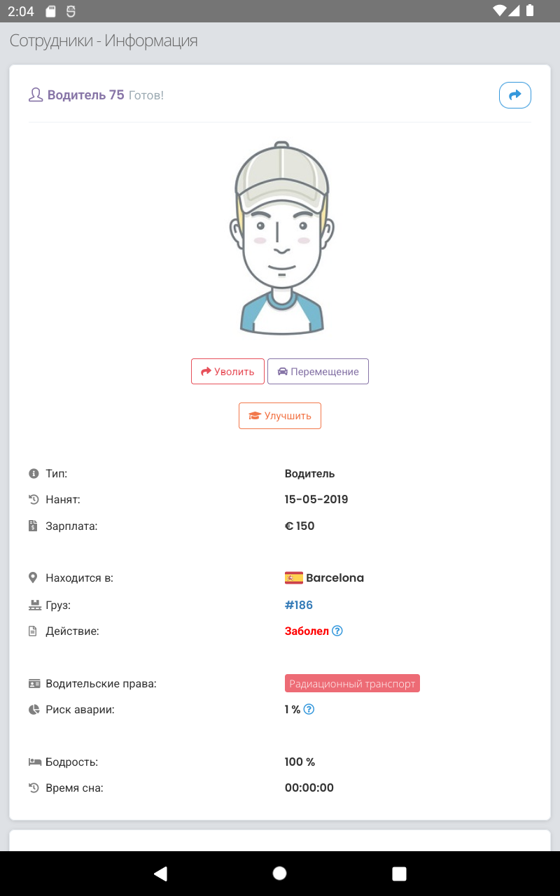Open cargo link #186
This screenshot has height=896, width=560.
tap(299, 605)
